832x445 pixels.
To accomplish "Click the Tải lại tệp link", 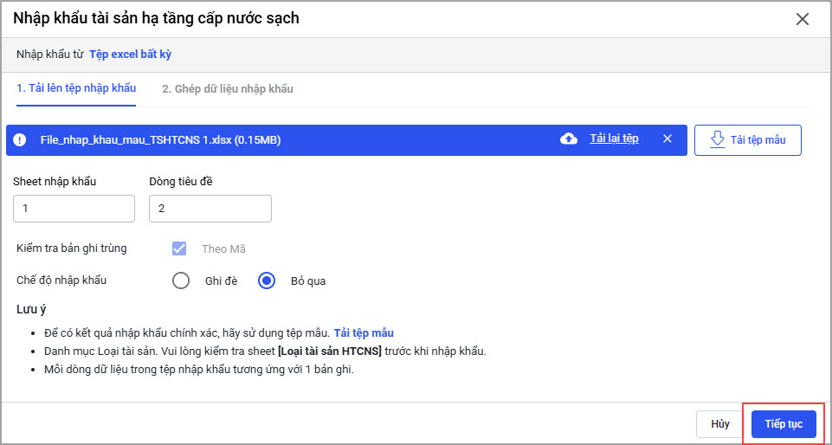I will pyautogui.click(x=614, y=139).
